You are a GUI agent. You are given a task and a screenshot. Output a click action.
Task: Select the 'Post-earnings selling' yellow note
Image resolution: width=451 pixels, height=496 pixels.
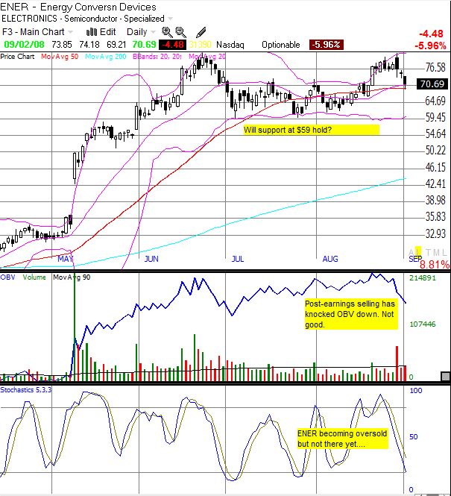click(351, 314)
